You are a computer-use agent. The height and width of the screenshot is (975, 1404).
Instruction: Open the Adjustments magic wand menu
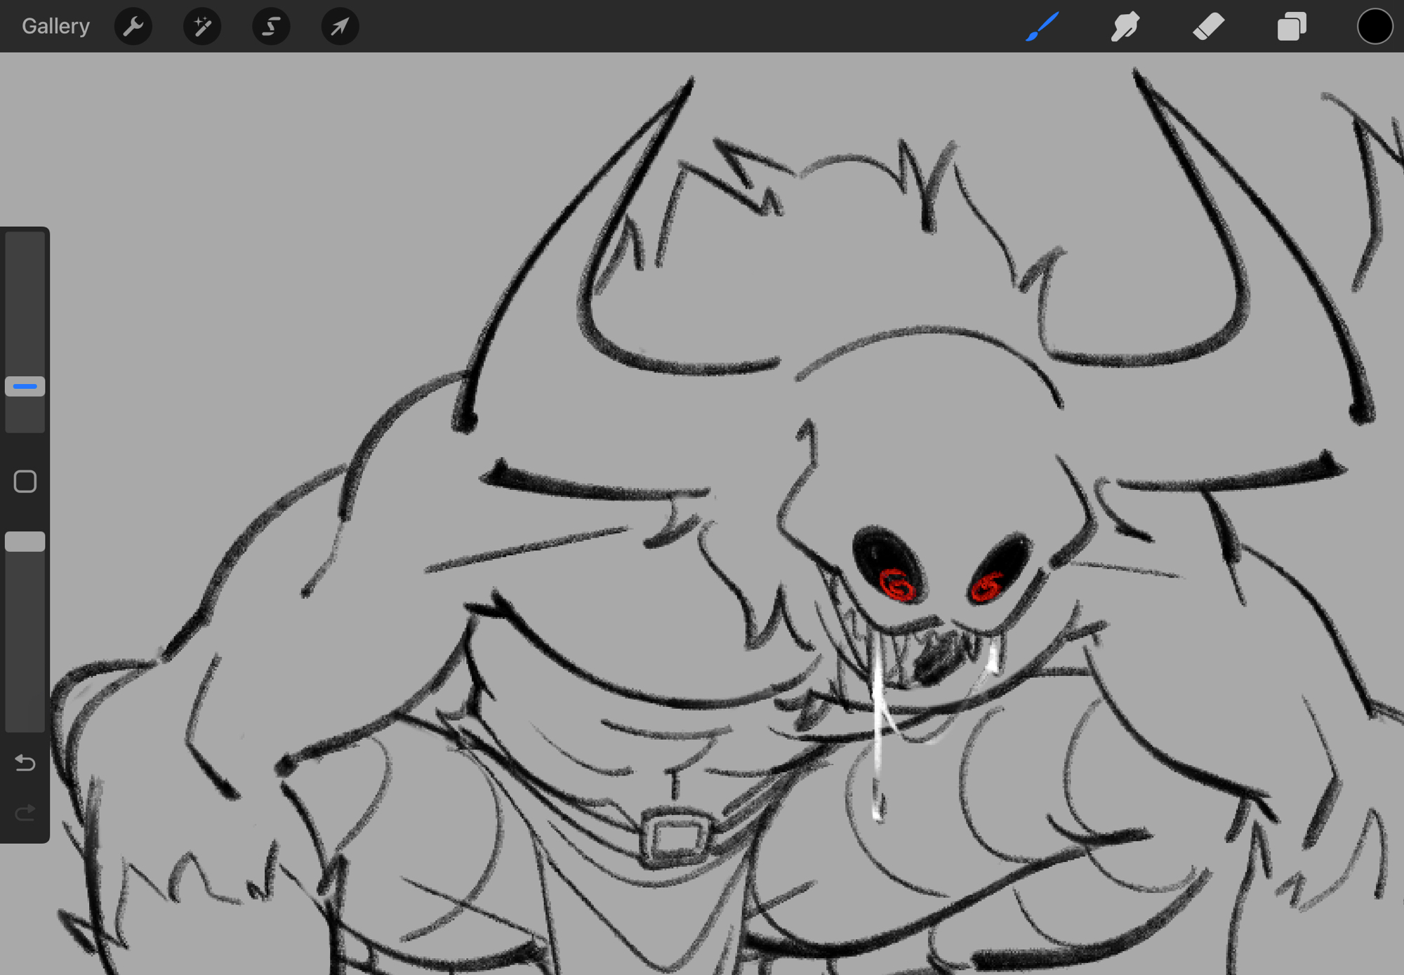click(202, 27)
